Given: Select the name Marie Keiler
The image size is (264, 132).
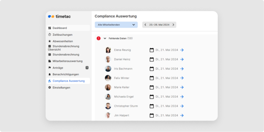Looking at the screenshot, I should point(122,88).
